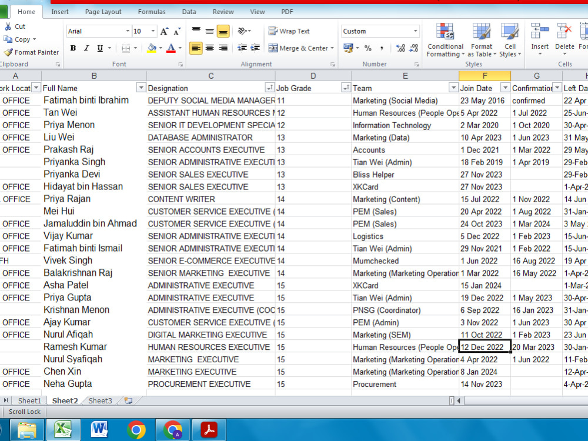
Task: Open the font size dropdown
Action: coord(153,31)
